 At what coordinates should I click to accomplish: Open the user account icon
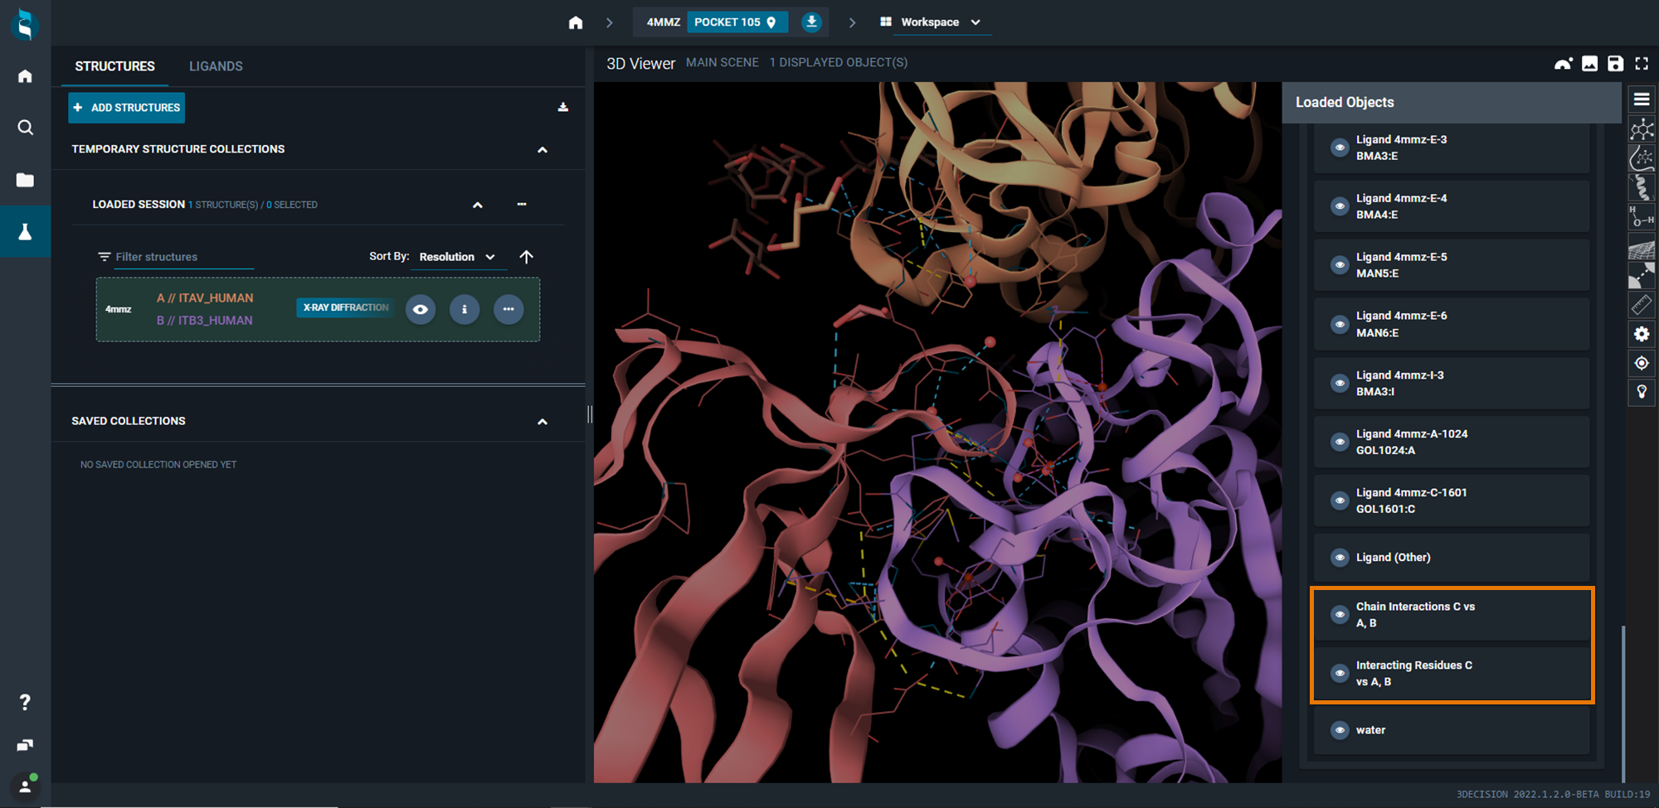pyautogui.click(x=25, y=786)
